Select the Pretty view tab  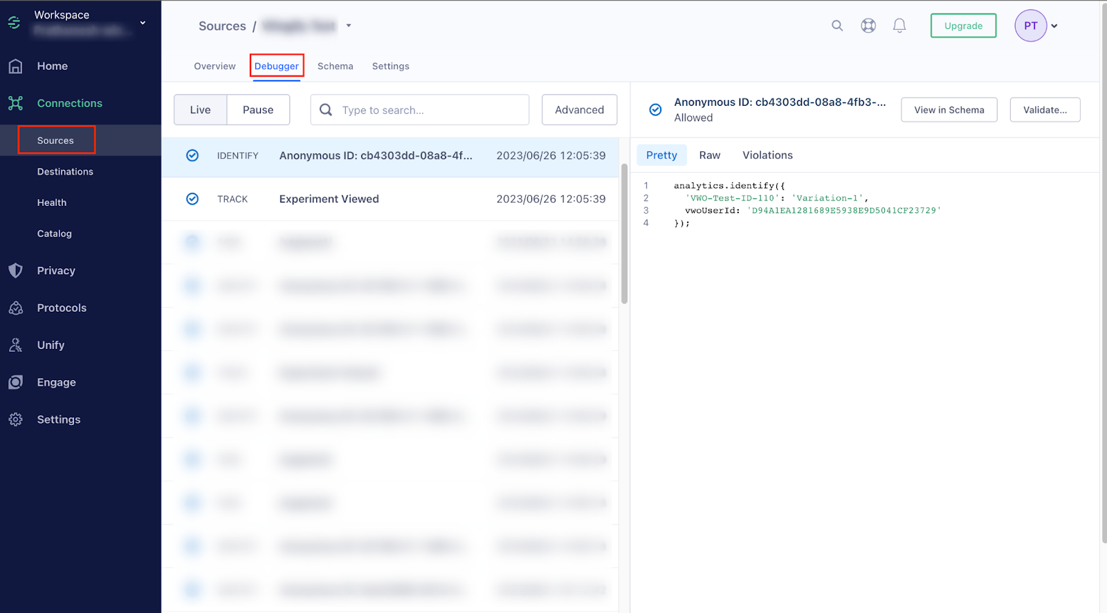pos(661,155)
